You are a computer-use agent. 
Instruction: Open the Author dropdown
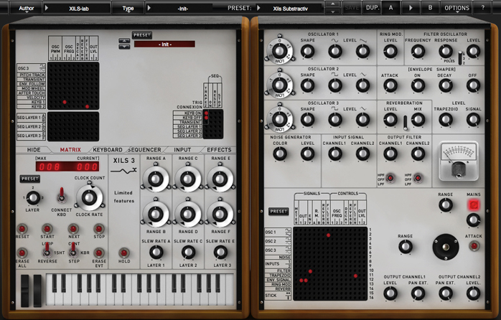click(x=27, y=9)
